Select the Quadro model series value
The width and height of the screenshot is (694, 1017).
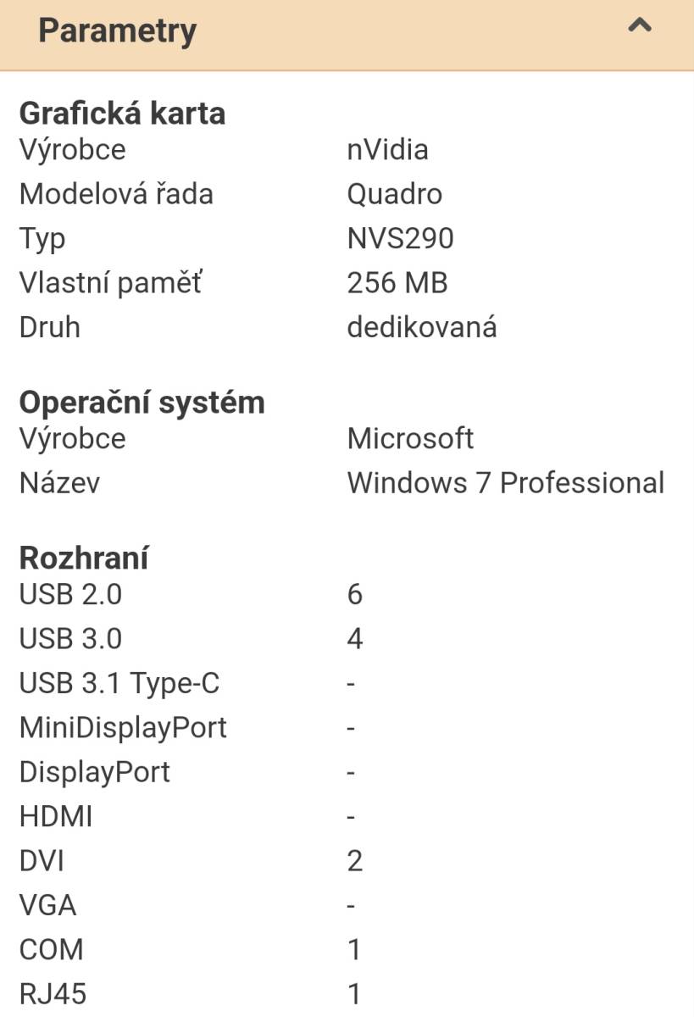tap(394, 195)
